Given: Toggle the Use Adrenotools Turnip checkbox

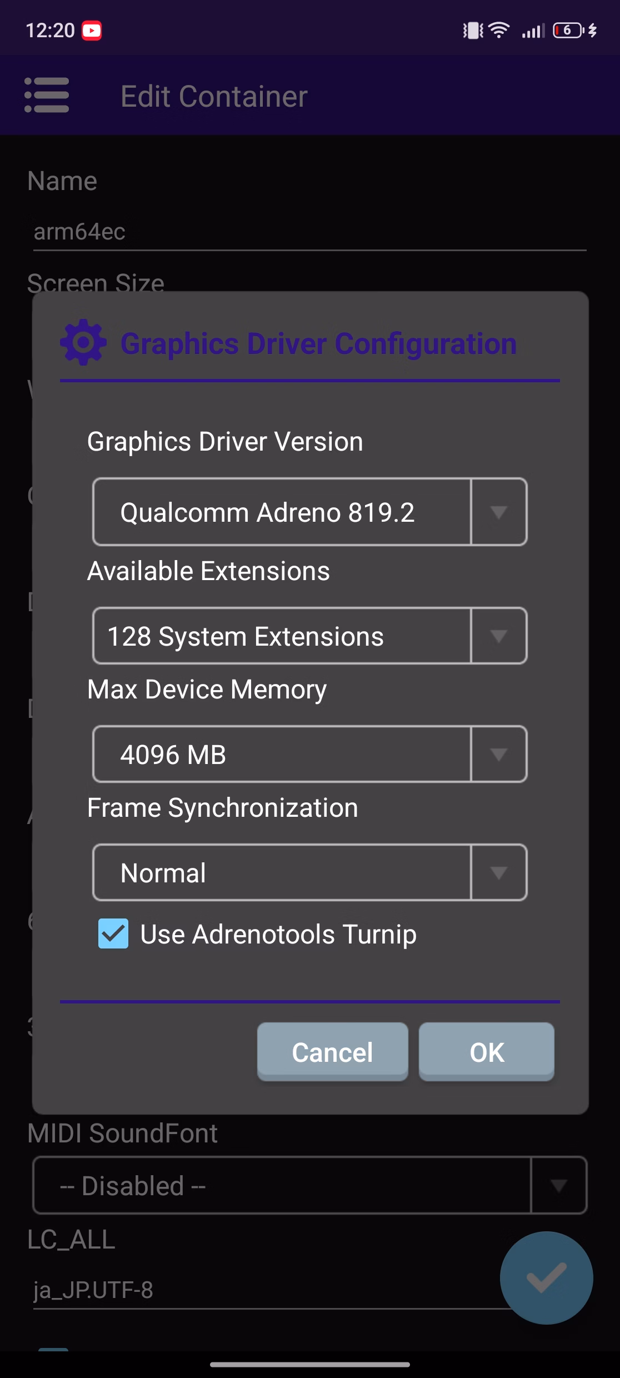Looking at the screenshot, I should point(113,933).
